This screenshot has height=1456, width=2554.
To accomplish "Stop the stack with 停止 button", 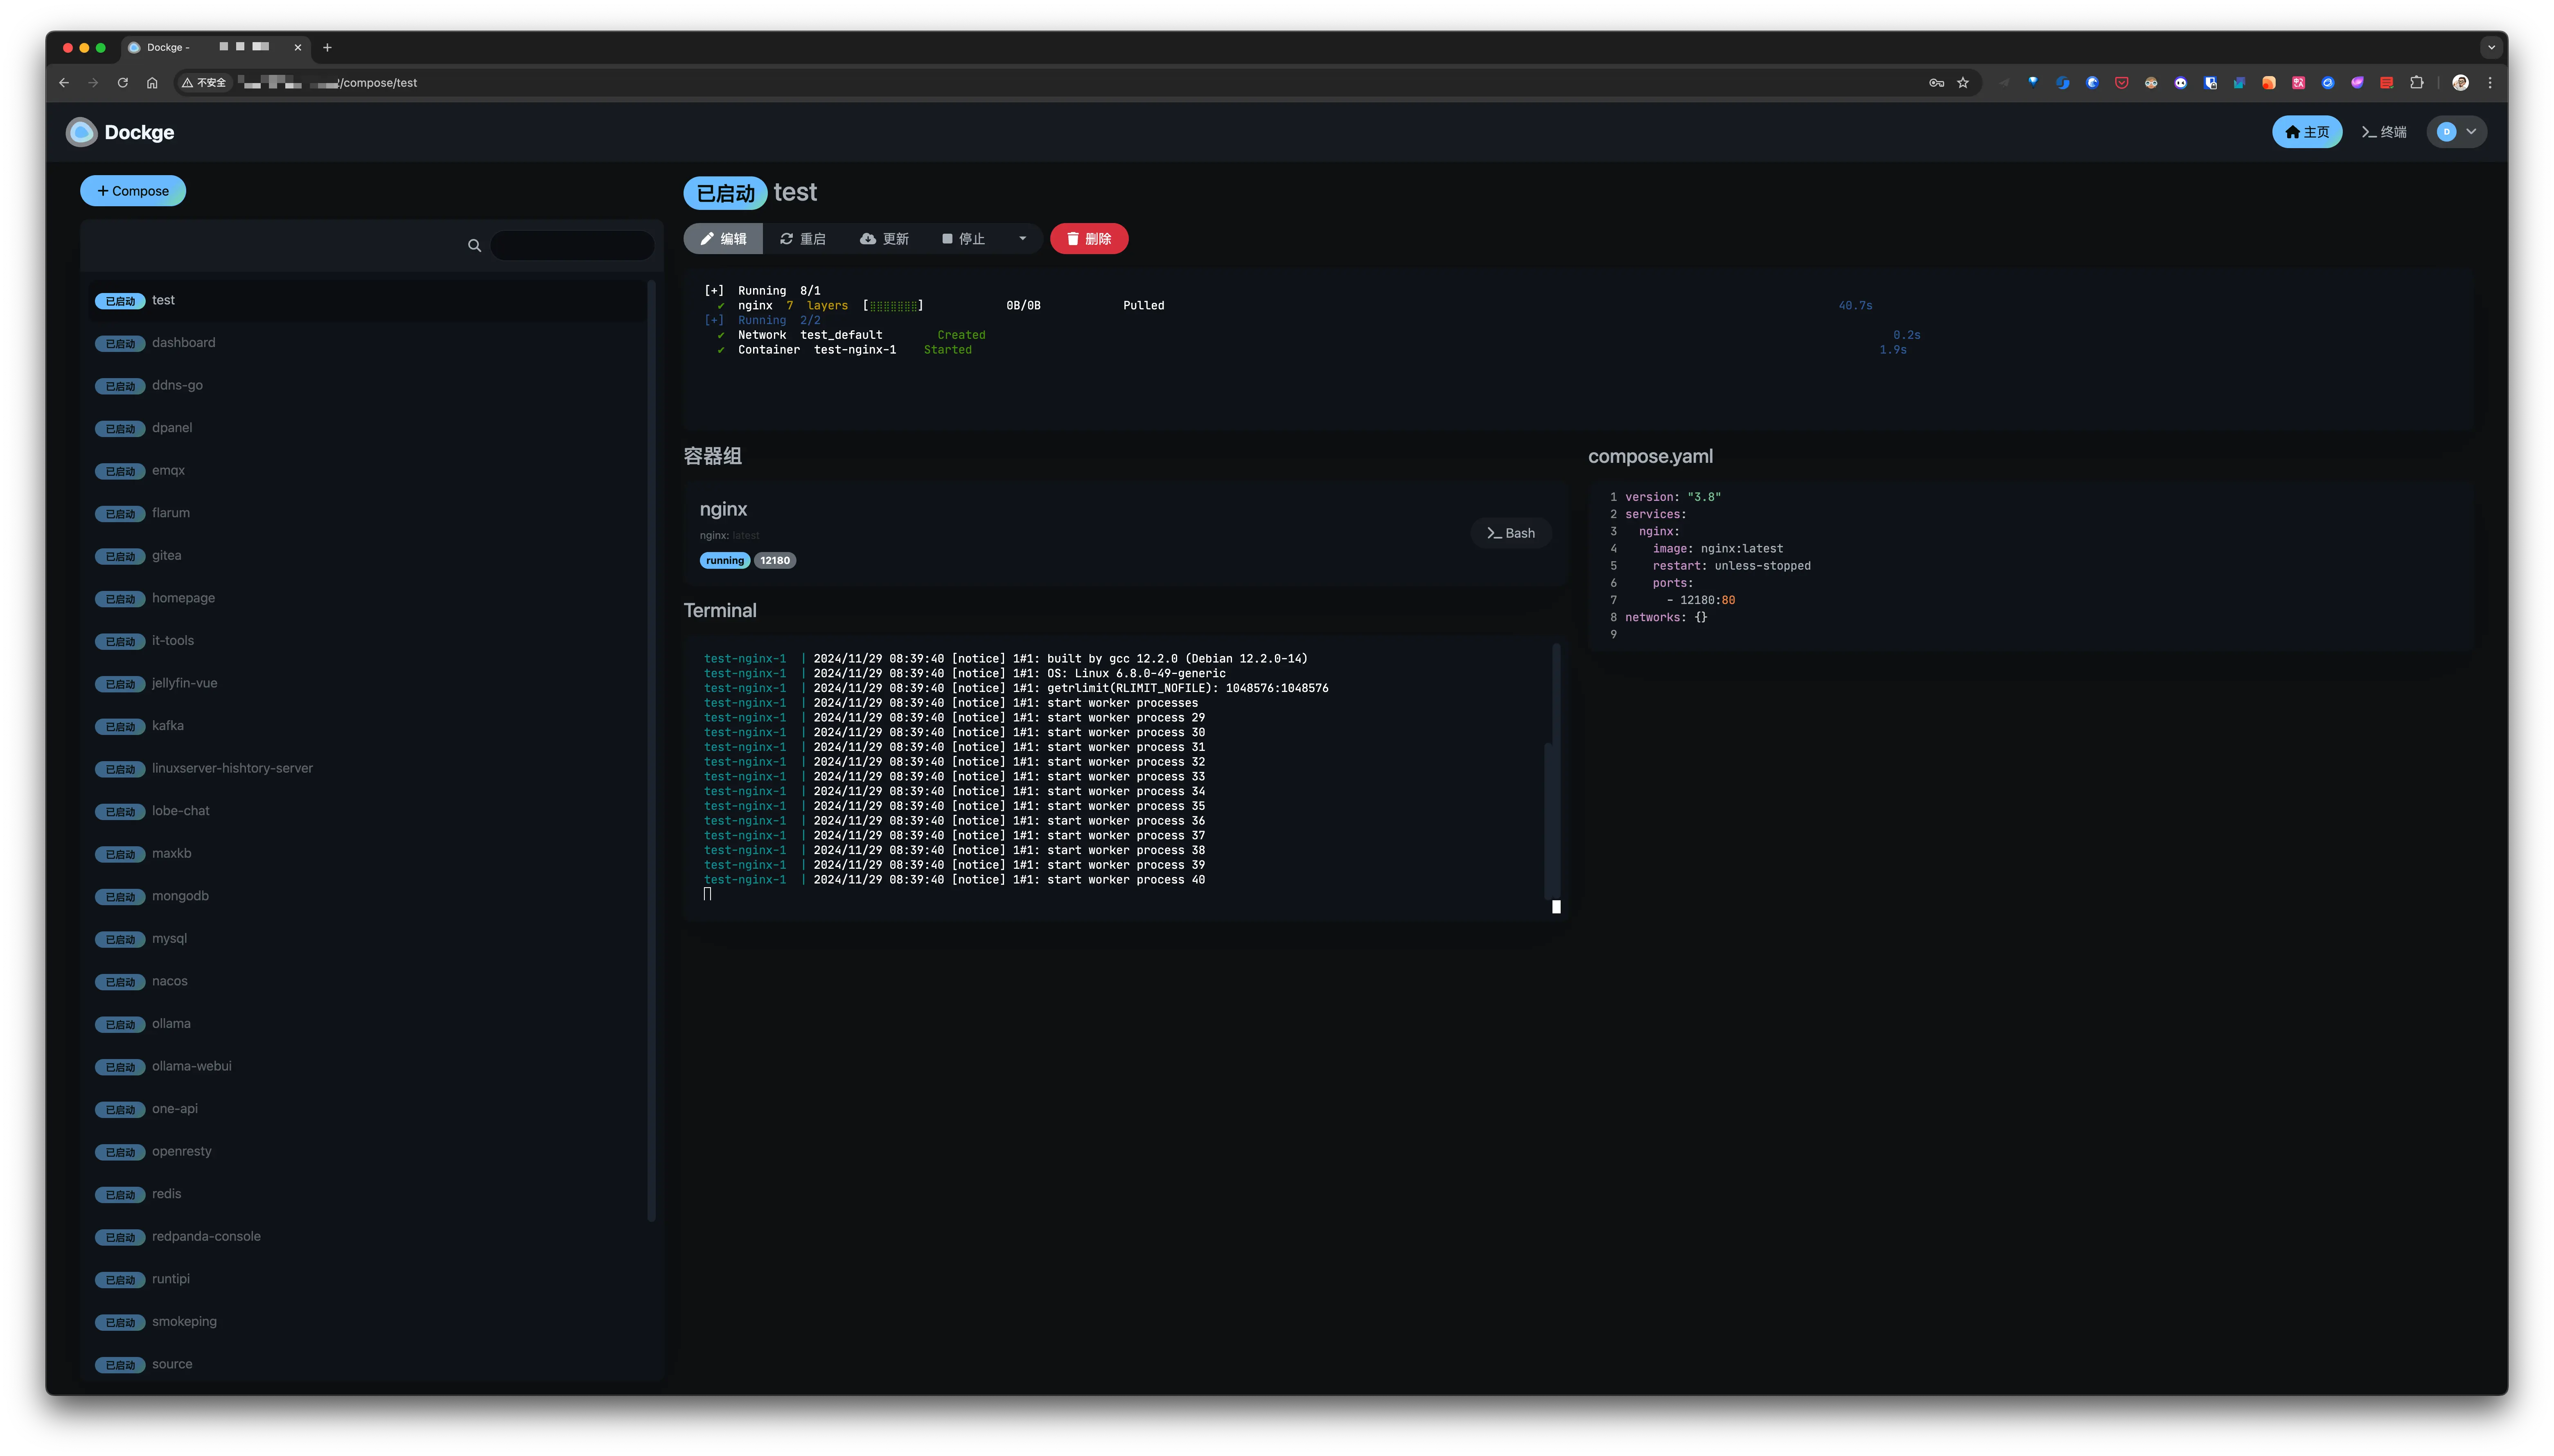I will click(x=963, y=239).
